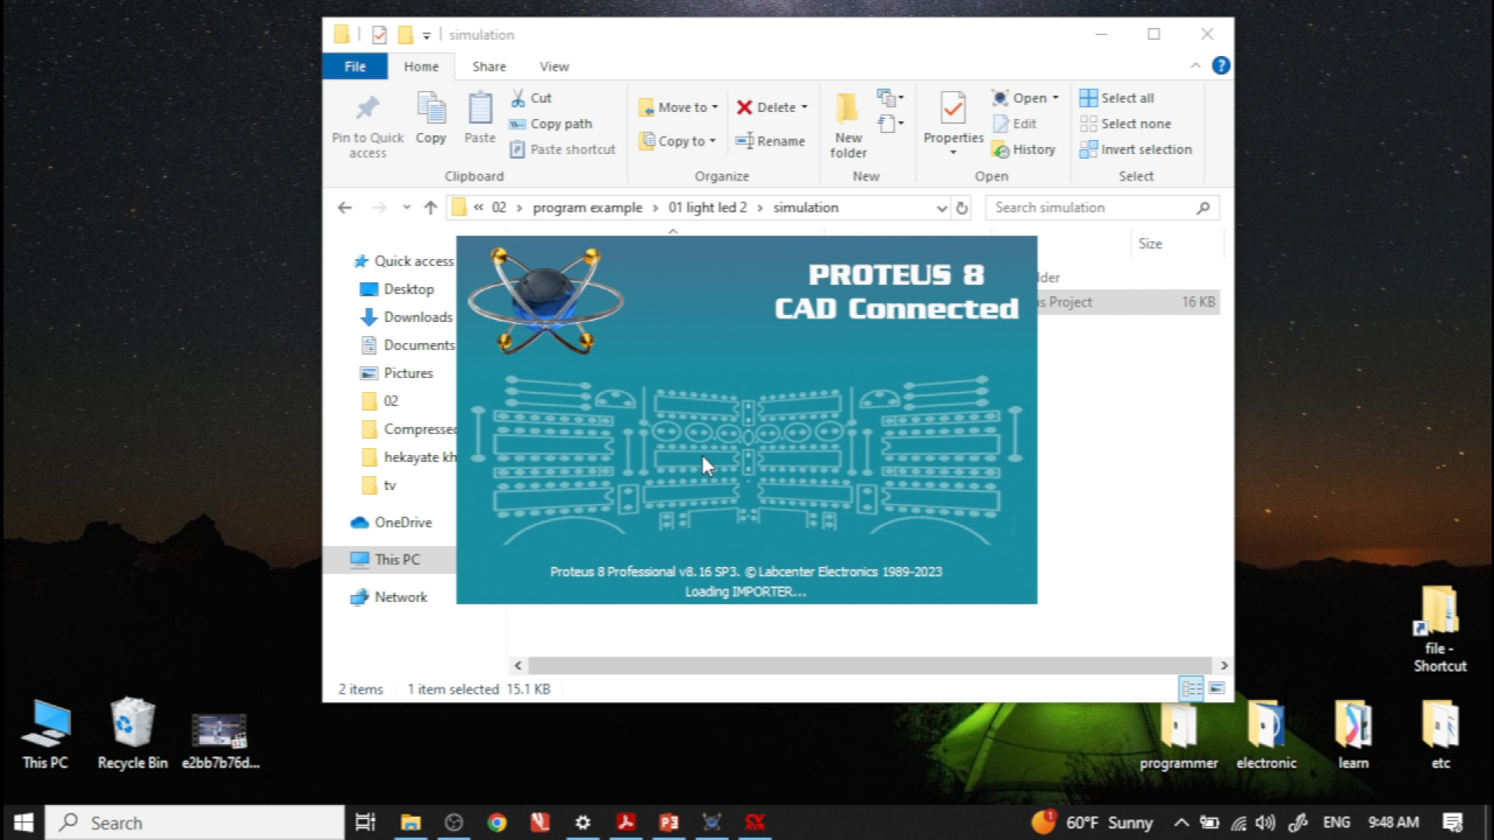Open the Proteus taskbar icon
This screenshot has height=840, width=1494.
click(711, 822)
